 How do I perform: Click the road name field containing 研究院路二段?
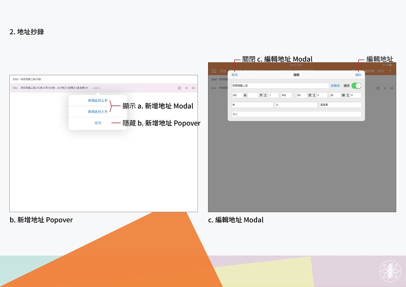tap(280, 86)
